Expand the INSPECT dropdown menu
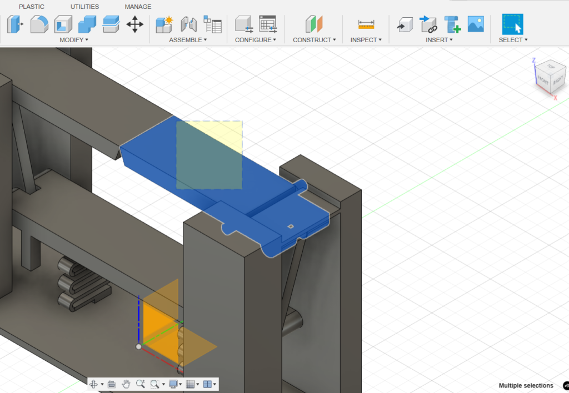Screen dimensions: 569x393 [366, 40]
